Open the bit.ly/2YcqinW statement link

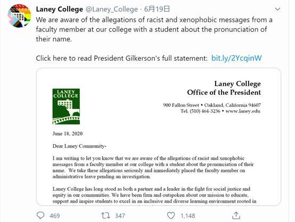[236, 58]
